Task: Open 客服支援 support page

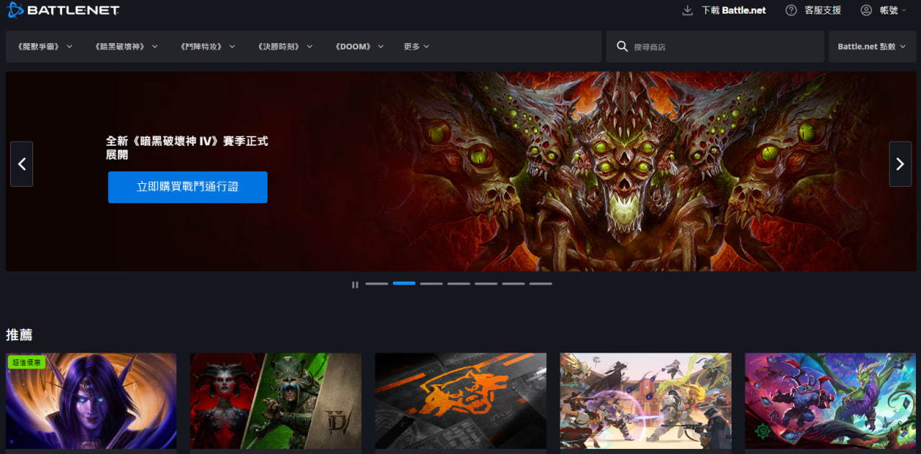Action: (822, 10)
